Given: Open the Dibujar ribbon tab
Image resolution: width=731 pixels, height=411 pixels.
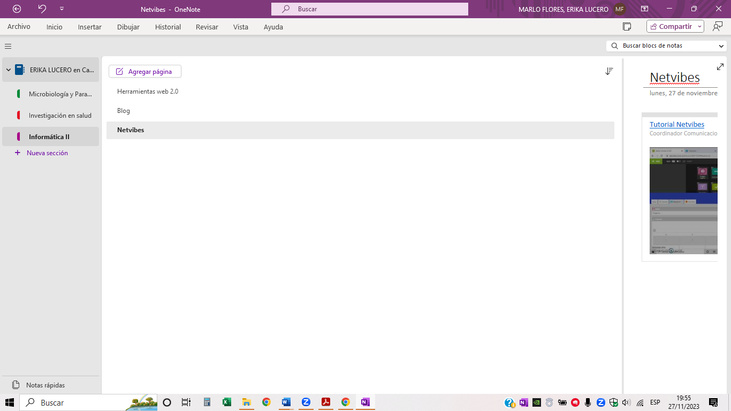Looking at the screenshot, I should pyautogui.click(x=128, y=27).
